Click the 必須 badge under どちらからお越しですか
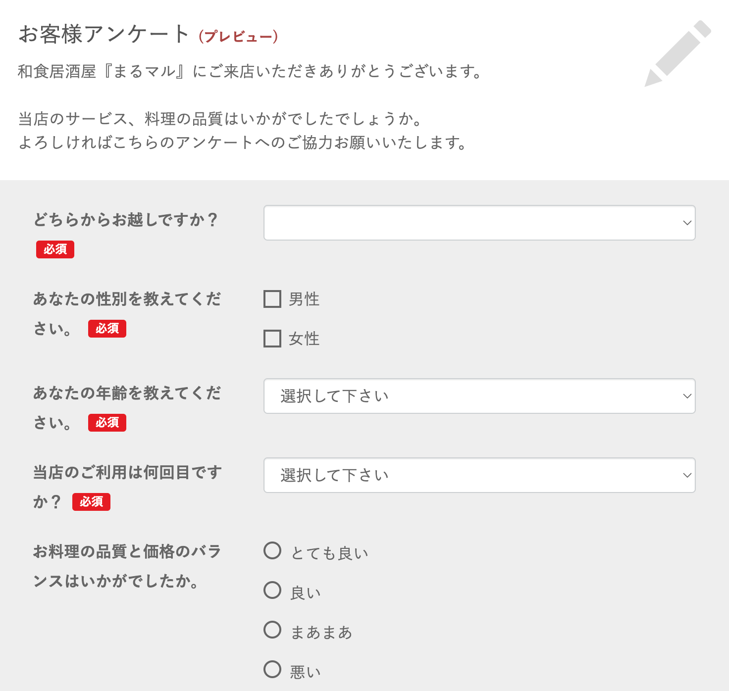729x691 pixels. pos(55,249)
